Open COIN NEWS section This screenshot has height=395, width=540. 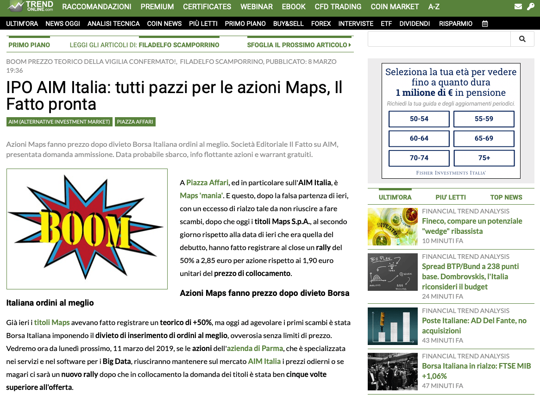pos(164,24)
